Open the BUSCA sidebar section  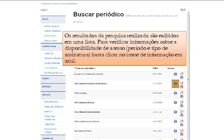coord(53,19)
